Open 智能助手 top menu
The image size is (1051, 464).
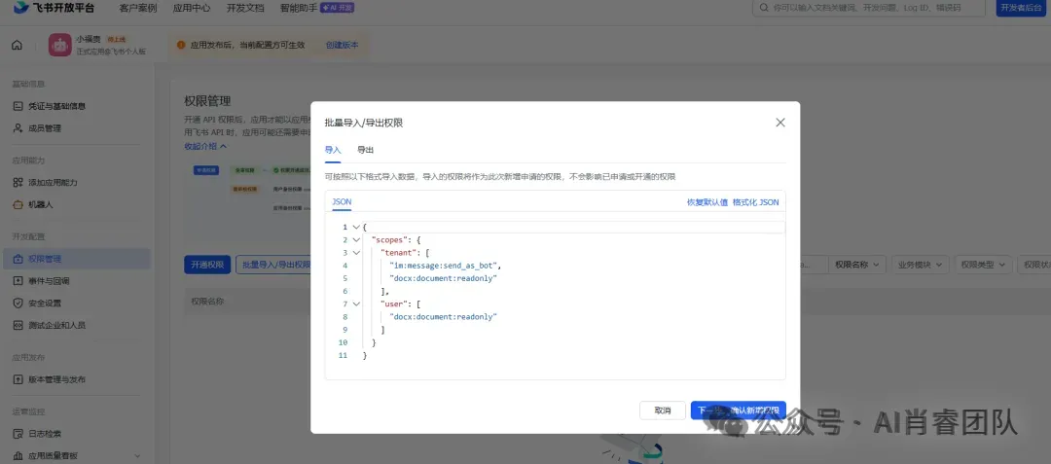(x=299, y=8)
